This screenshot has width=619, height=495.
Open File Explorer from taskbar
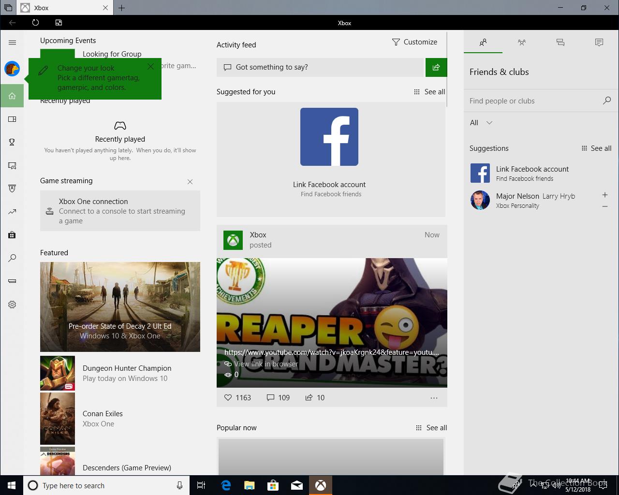(250, 485)
